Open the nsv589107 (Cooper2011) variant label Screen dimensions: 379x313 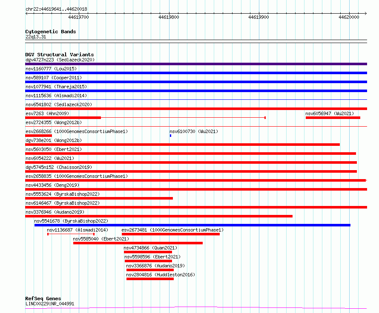[x=54, y=78]
